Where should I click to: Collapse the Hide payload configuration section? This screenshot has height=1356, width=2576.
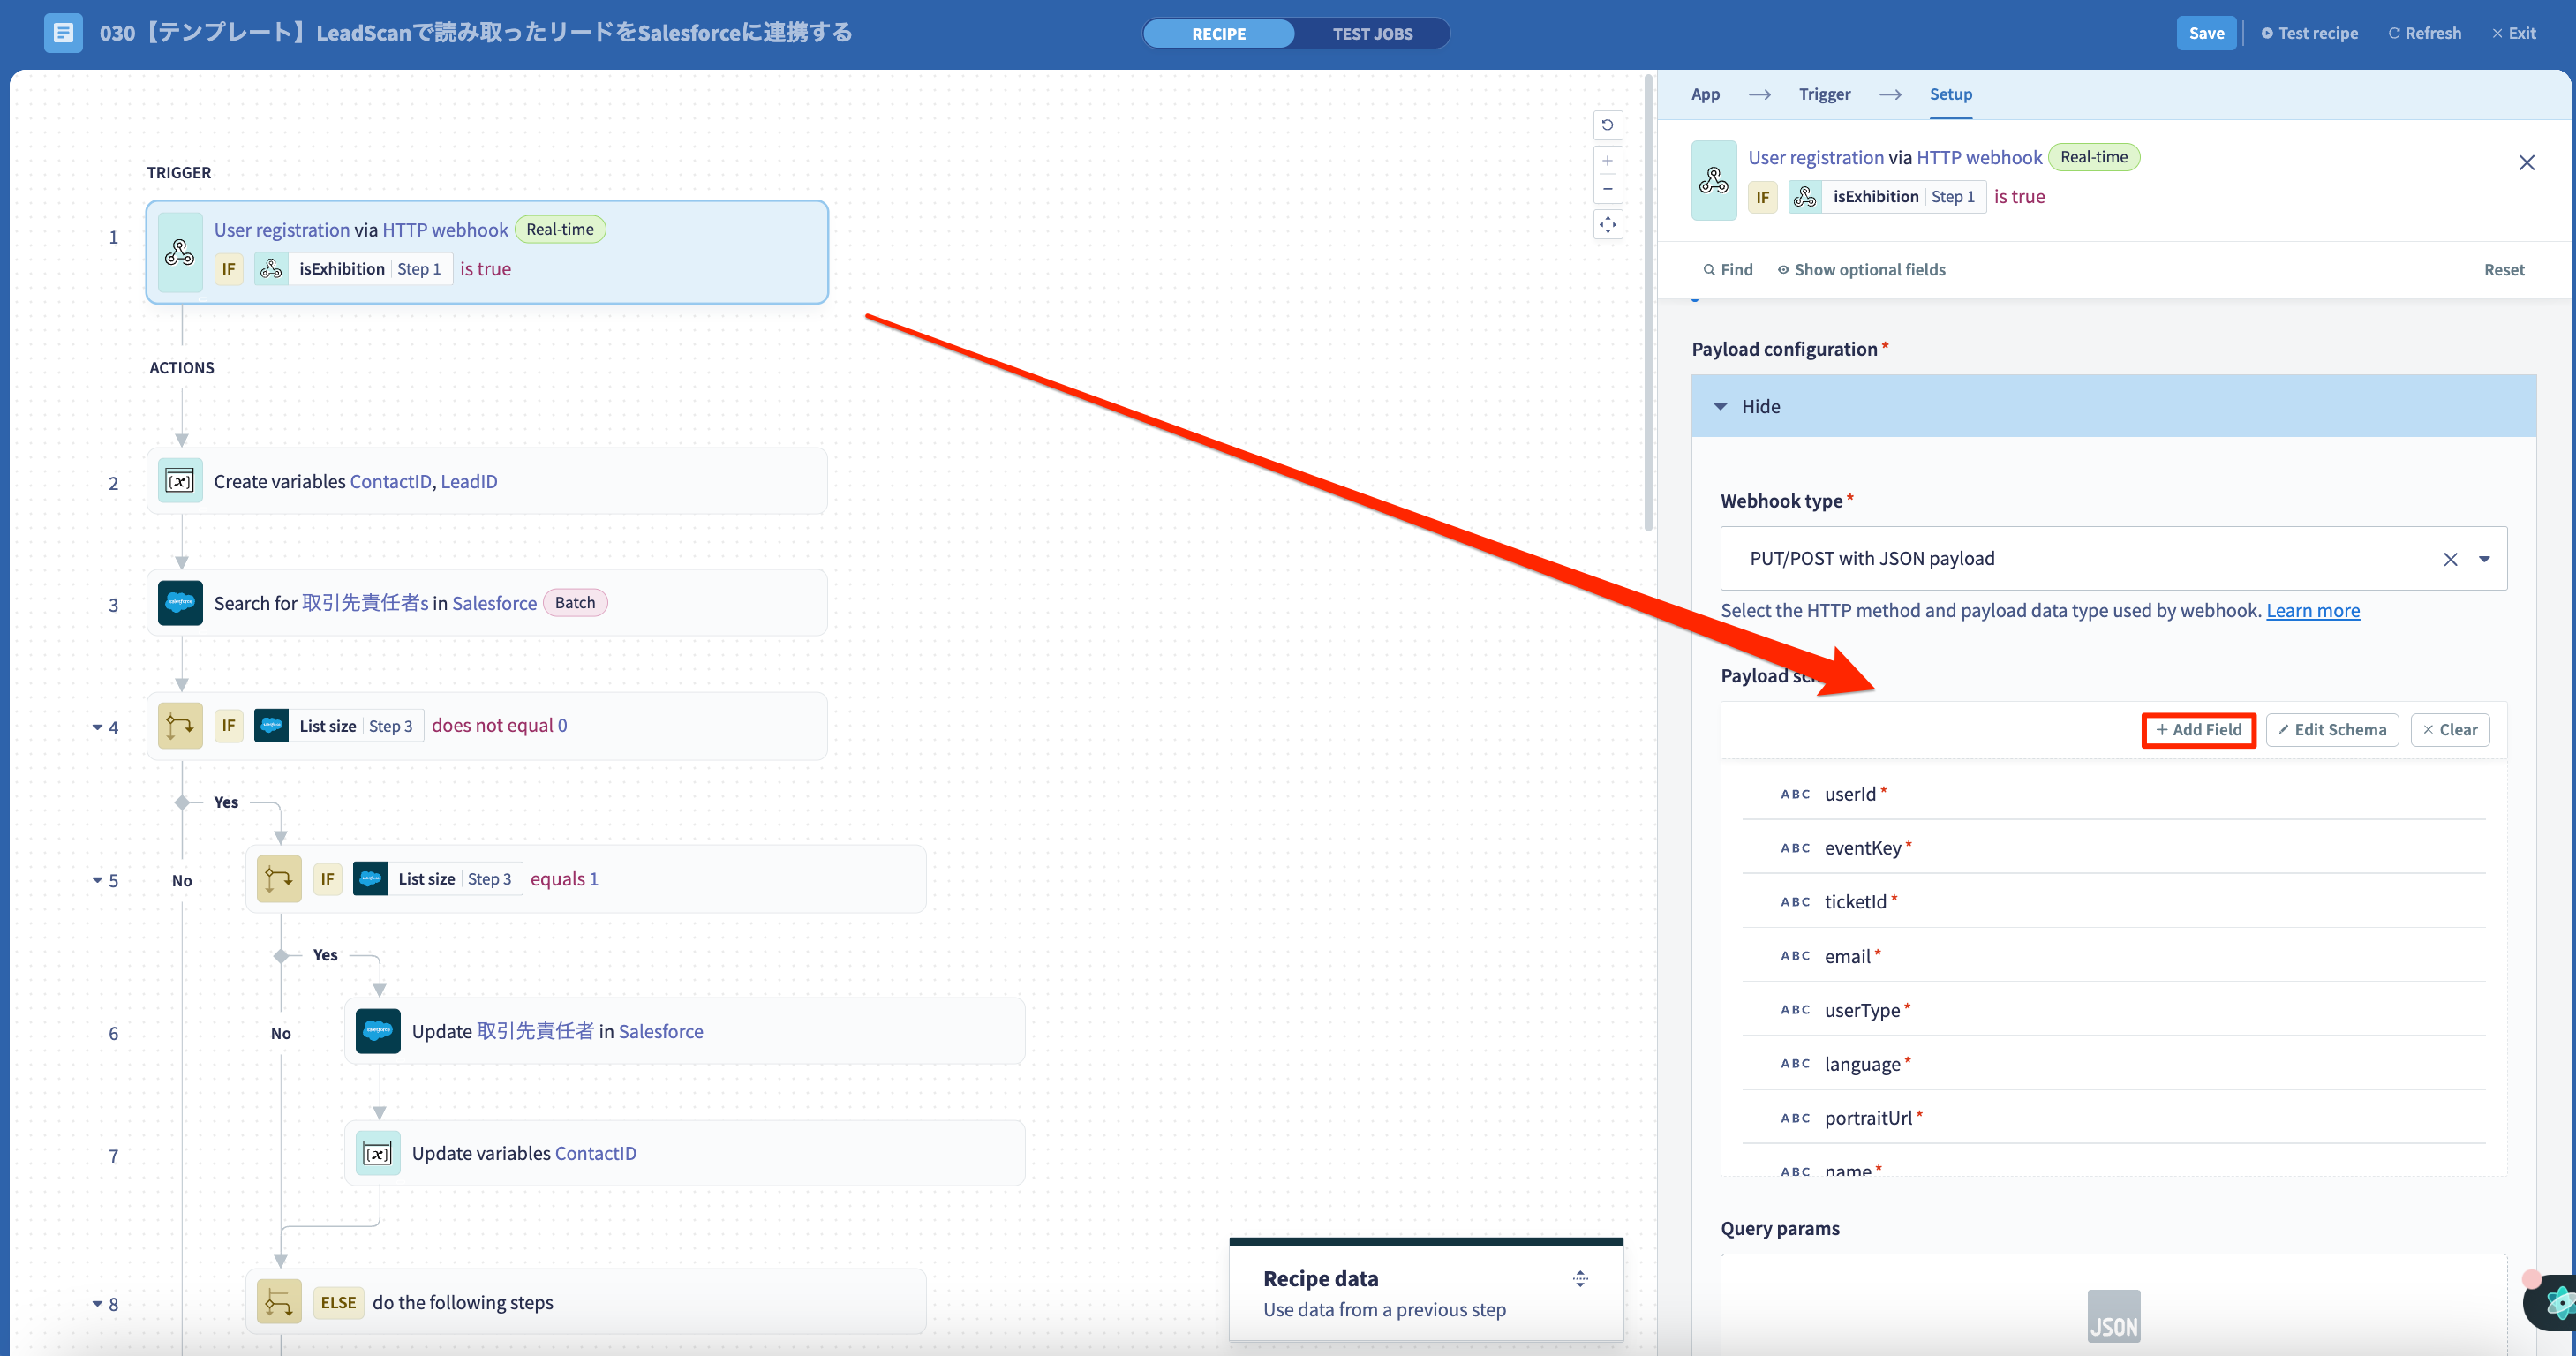1749,406
